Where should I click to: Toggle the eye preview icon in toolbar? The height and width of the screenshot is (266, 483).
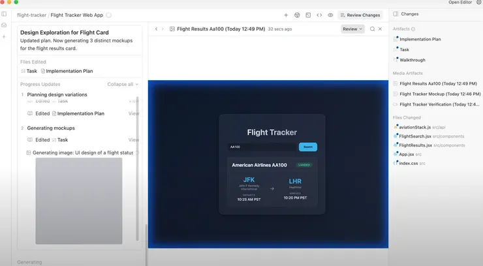330,15
